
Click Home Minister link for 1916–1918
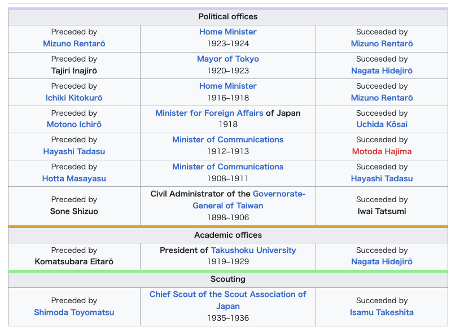tap(228, 86)
